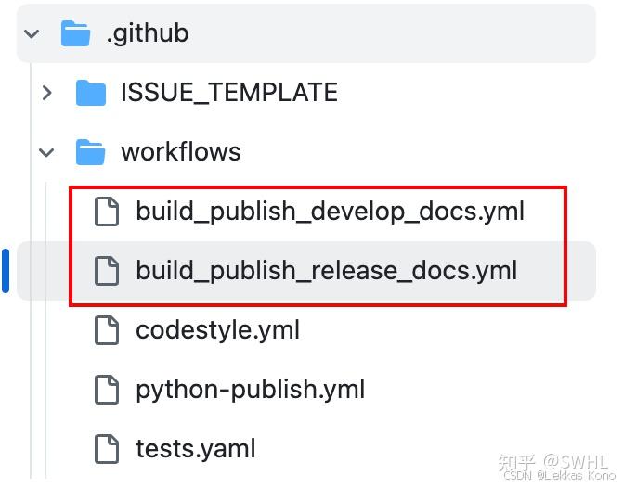Open build_publish_release_docs.yml file name
Viewport: 624px width, 488px height.
(x=326, y=271)
